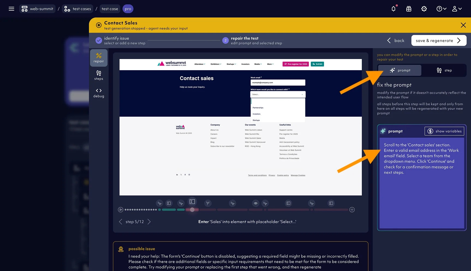
Task: Expand the user account menu
Action: (x=457, y=9)
